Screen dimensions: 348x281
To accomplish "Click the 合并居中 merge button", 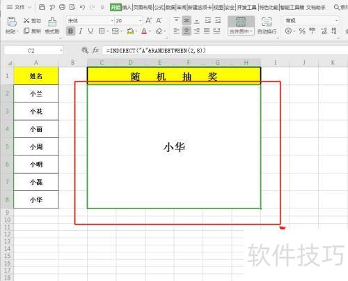I will click(x=241, y=26).
